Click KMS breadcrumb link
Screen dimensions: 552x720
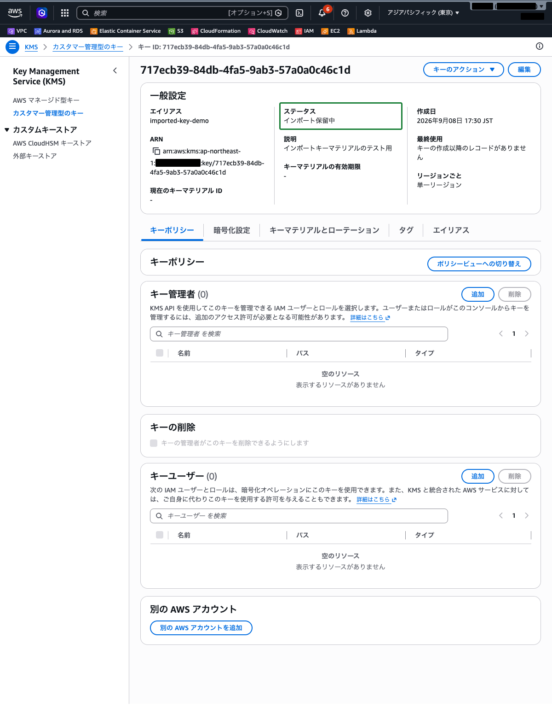coord(31,47)
